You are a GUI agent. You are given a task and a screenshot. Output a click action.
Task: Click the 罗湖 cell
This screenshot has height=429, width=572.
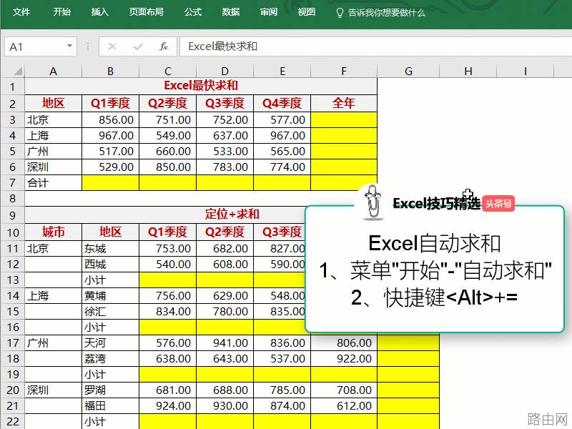[111, 390]
